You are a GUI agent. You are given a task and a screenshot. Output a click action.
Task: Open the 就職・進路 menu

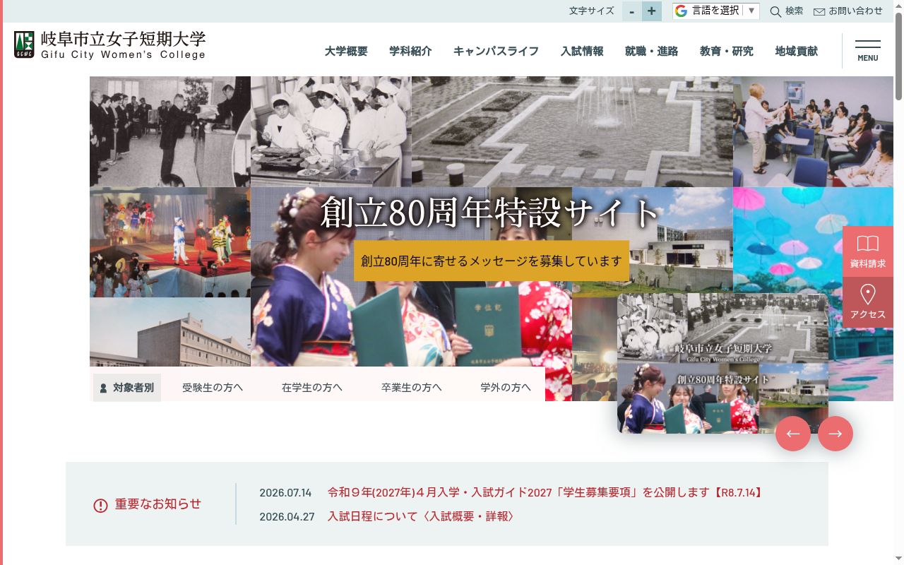tap(651, 51)
